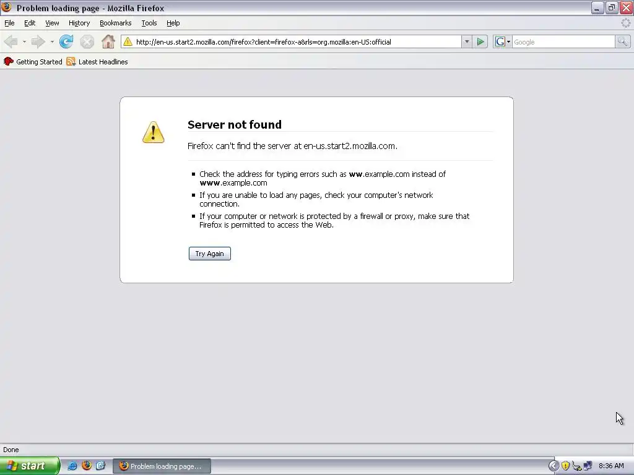634x475 pixels.
Task: Launch Firefox from Quick Launch
Action: (x=87, y=466)
